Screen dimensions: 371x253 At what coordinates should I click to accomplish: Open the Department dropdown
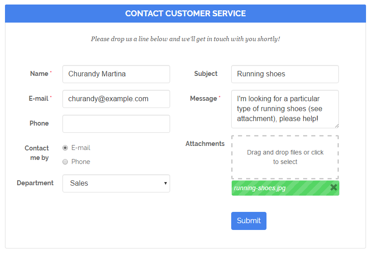[116, 183]
